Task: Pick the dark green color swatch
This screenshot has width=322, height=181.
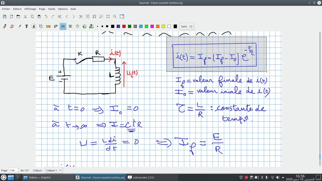Action: (x=130, y=26)
